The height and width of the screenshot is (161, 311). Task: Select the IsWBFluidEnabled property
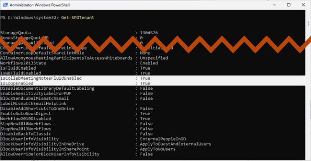click(21, 73)
